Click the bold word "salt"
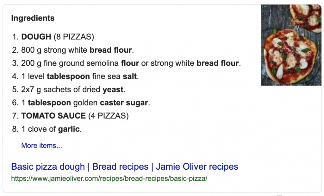The height and width of the screenshot is (196, 324). [x=130, y=76]
